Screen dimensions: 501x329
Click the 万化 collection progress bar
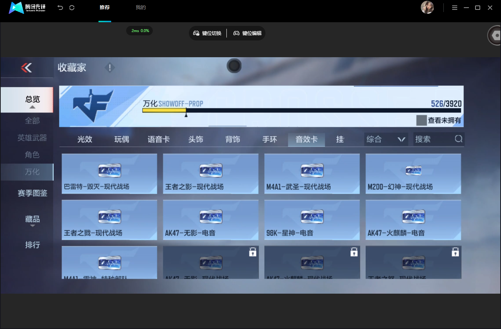pos(302,110)
